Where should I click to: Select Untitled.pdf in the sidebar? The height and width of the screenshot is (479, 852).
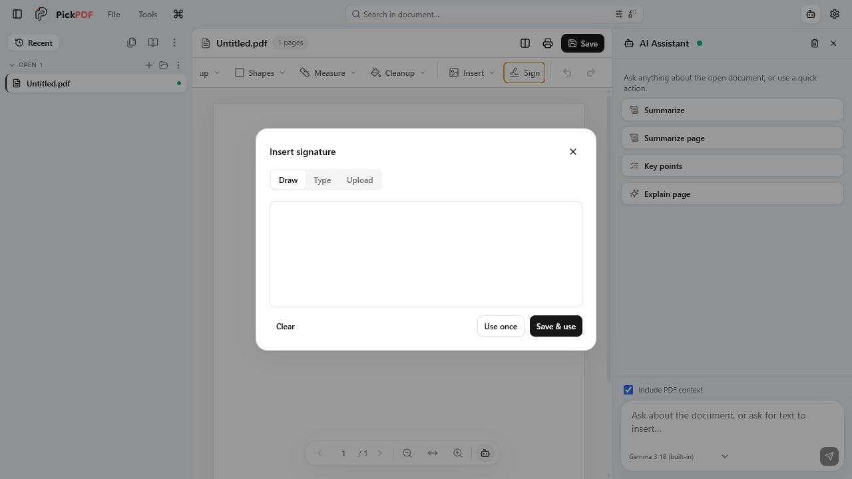(97, 83)
